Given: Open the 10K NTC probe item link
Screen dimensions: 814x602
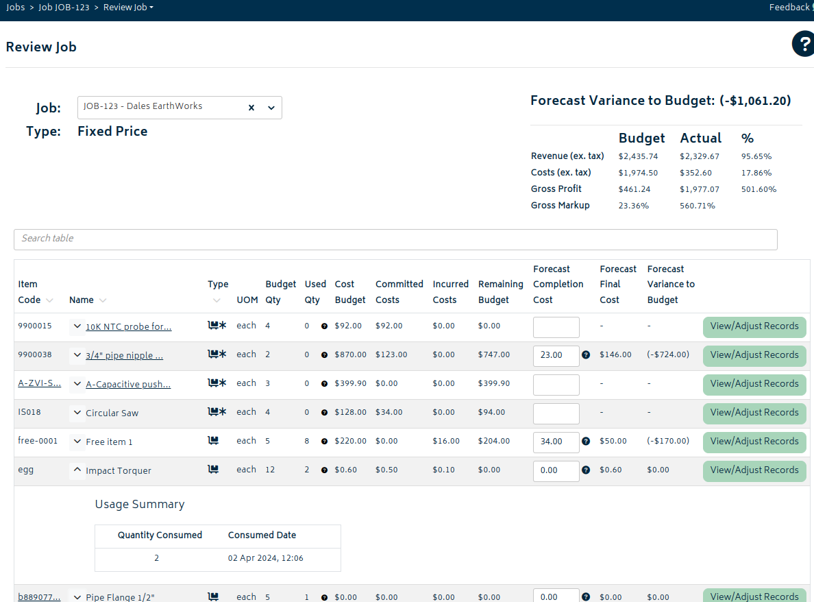Looking at the screenshot, I should click(128, 327).
